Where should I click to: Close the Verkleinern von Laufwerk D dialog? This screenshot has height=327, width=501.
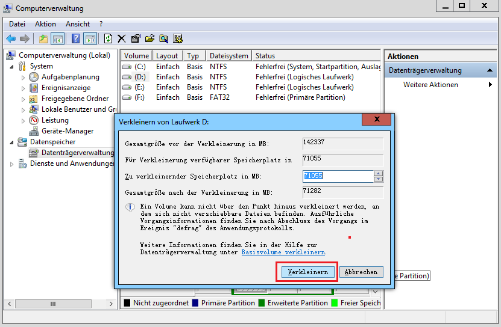pos(376,119)
